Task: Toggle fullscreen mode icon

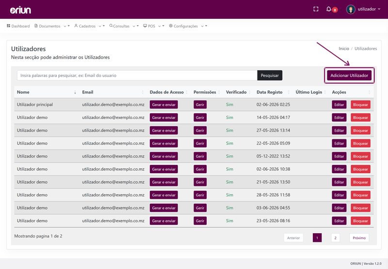Action: coord(316,9)
